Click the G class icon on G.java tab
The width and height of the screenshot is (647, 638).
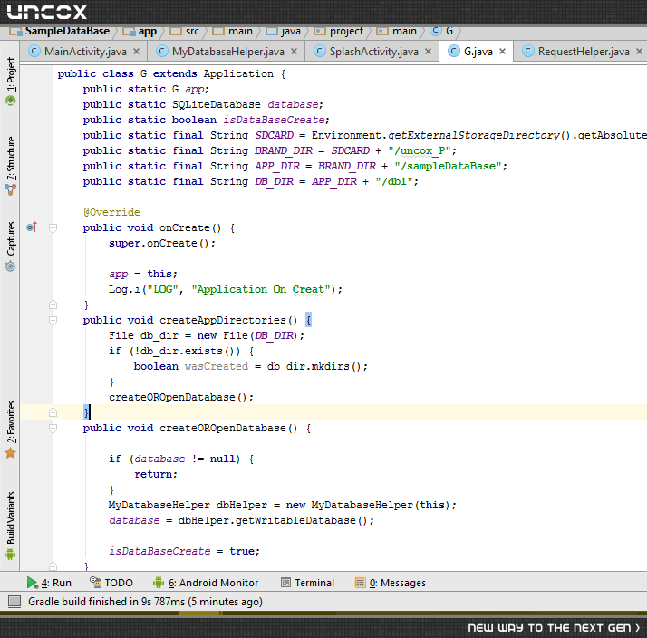click(453, 51)
